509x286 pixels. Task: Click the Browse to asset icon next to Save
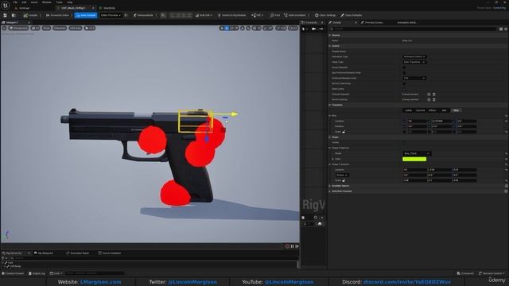click(x=14, y=15)
